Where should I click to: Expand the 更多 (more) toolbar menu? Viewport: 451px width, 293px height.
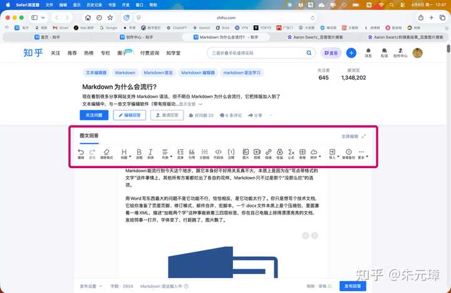pos(362,153)
